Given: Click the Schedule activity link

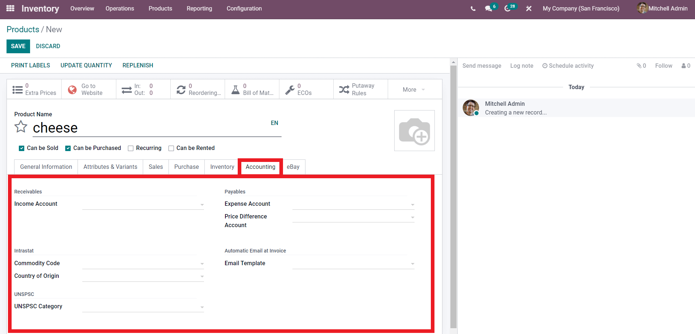Looking at the screenshot, I should pyautogui.click(x=568, y=66).
